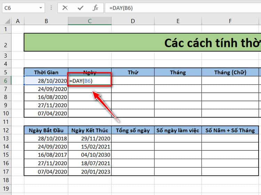Click cell with date 15/02/2021

(x=90, y=147)
